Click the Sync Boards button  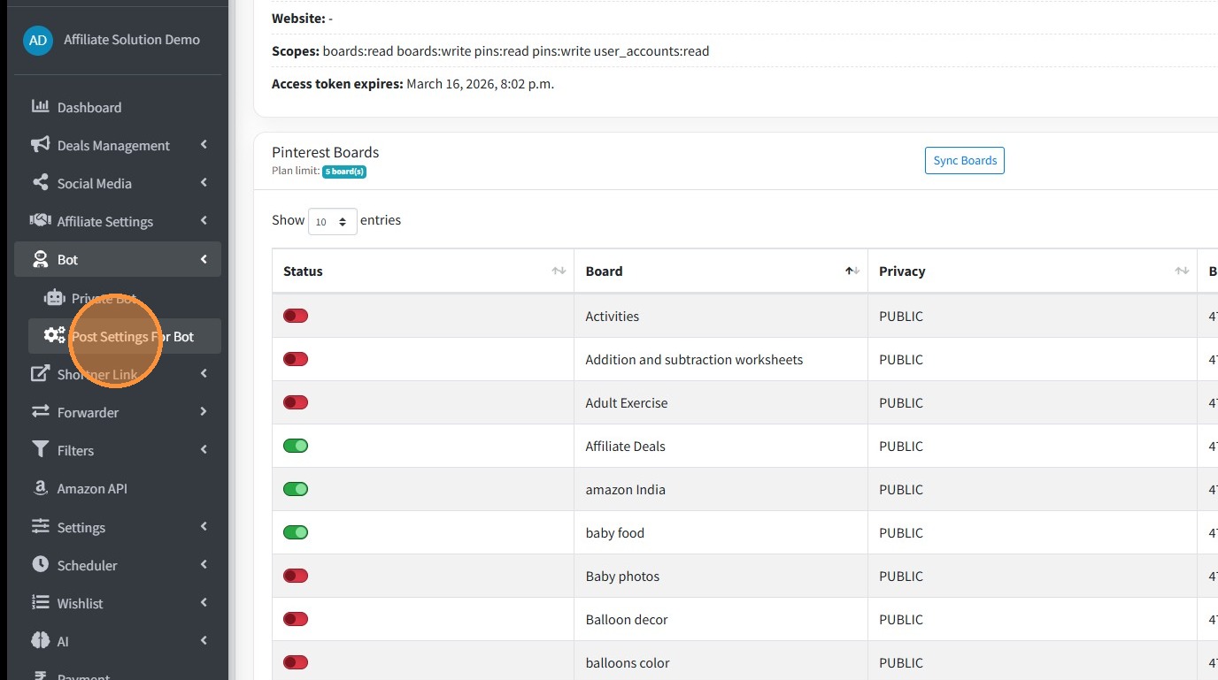(964, 161)
